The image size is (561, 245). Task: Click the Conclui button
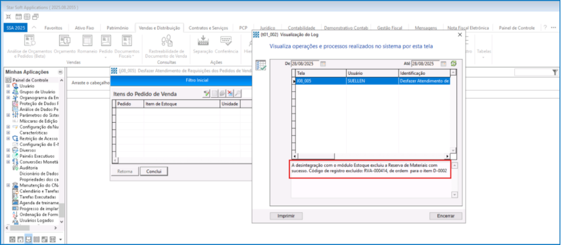154,171
